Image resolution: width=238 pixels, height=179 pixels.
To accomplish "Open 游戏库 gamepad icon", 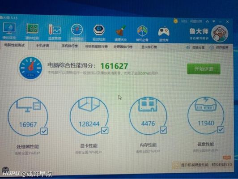I will [x=164, y=31].
